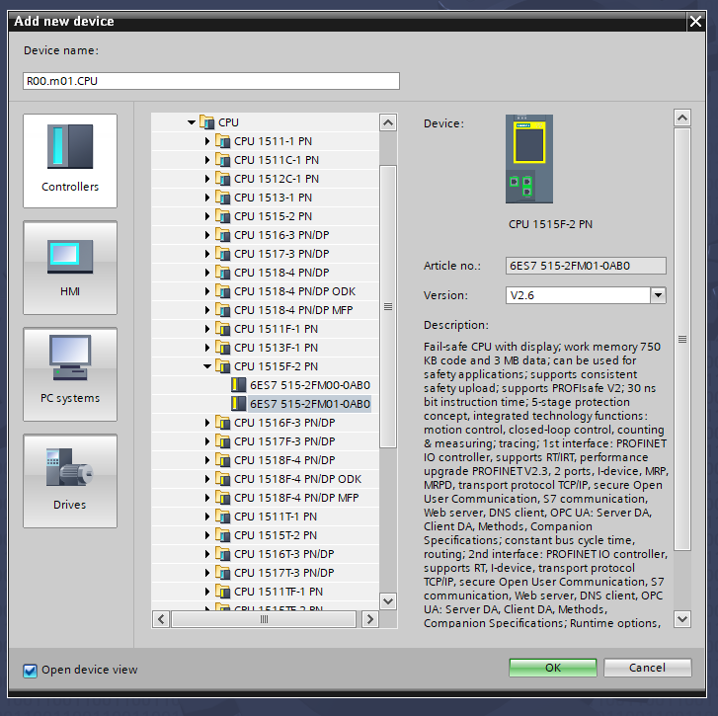The image size is (718, 716).
Task: Click the CPU 1515F-2 PN device image
Action: 529,159
